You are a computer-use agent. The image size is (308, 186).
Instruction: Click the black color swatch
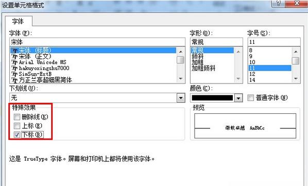pyautogui.click(x=212, y=98)
